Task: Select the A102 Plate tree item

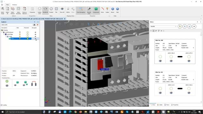Action: coord(10,35)
